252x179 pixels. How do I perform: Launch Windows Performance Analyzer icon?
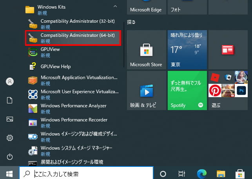coord(33,108)
